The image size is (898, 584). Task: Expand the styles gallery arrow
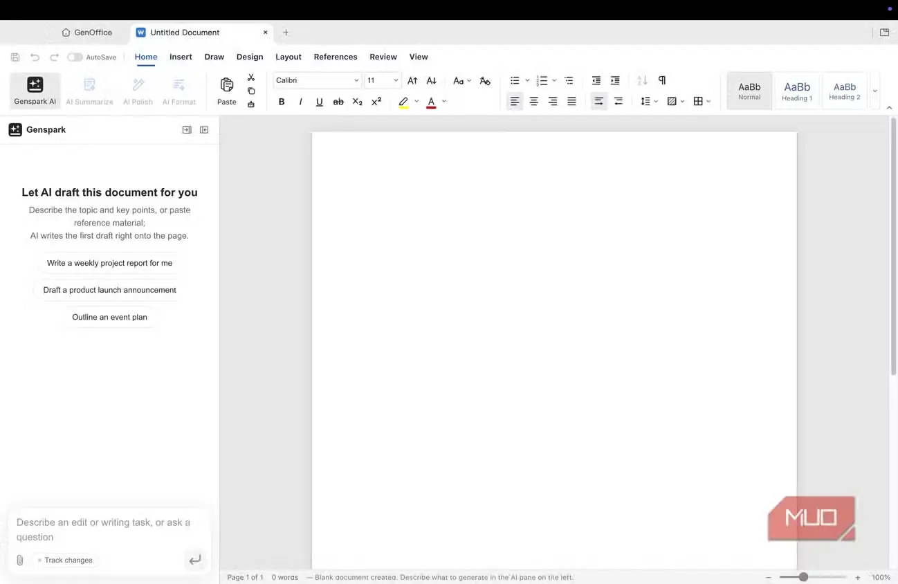point(875,91)
